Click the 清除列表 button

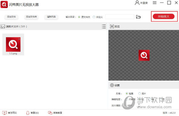[51, 17]
